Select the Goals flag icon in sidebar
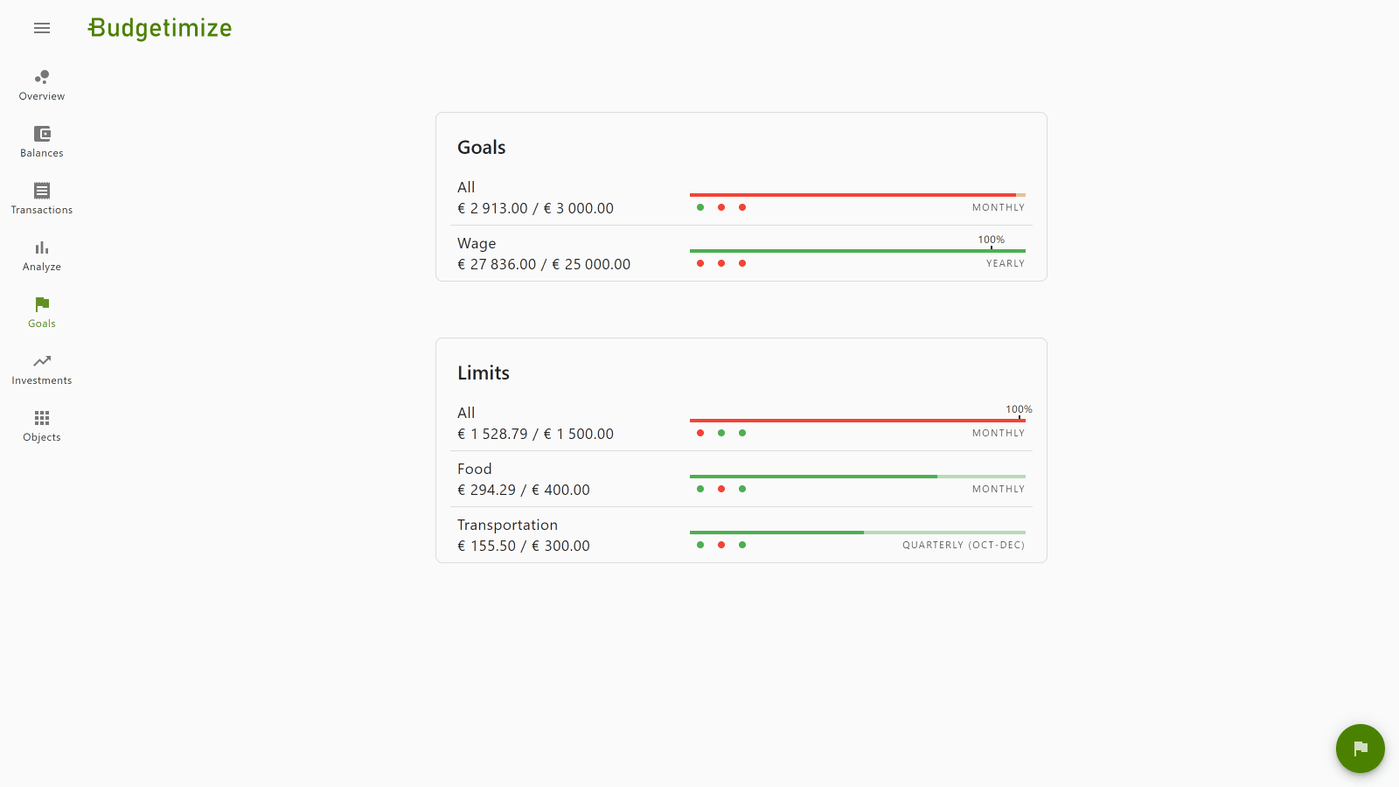 (42, 304)
